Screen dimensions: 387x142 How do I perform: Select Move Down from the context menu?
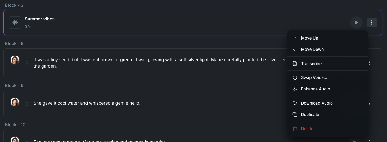[312, 49]
